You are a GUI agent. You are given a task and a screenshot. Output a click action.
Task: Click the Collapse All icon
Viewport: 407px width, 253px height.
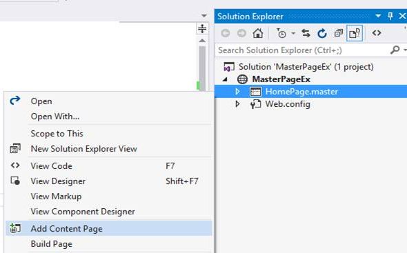339,33
